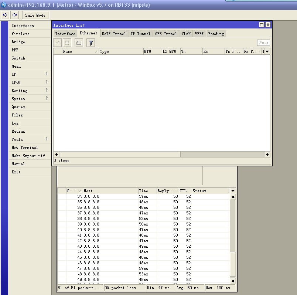Click the Tx column header
297x295 pixels.
point(191,51)
